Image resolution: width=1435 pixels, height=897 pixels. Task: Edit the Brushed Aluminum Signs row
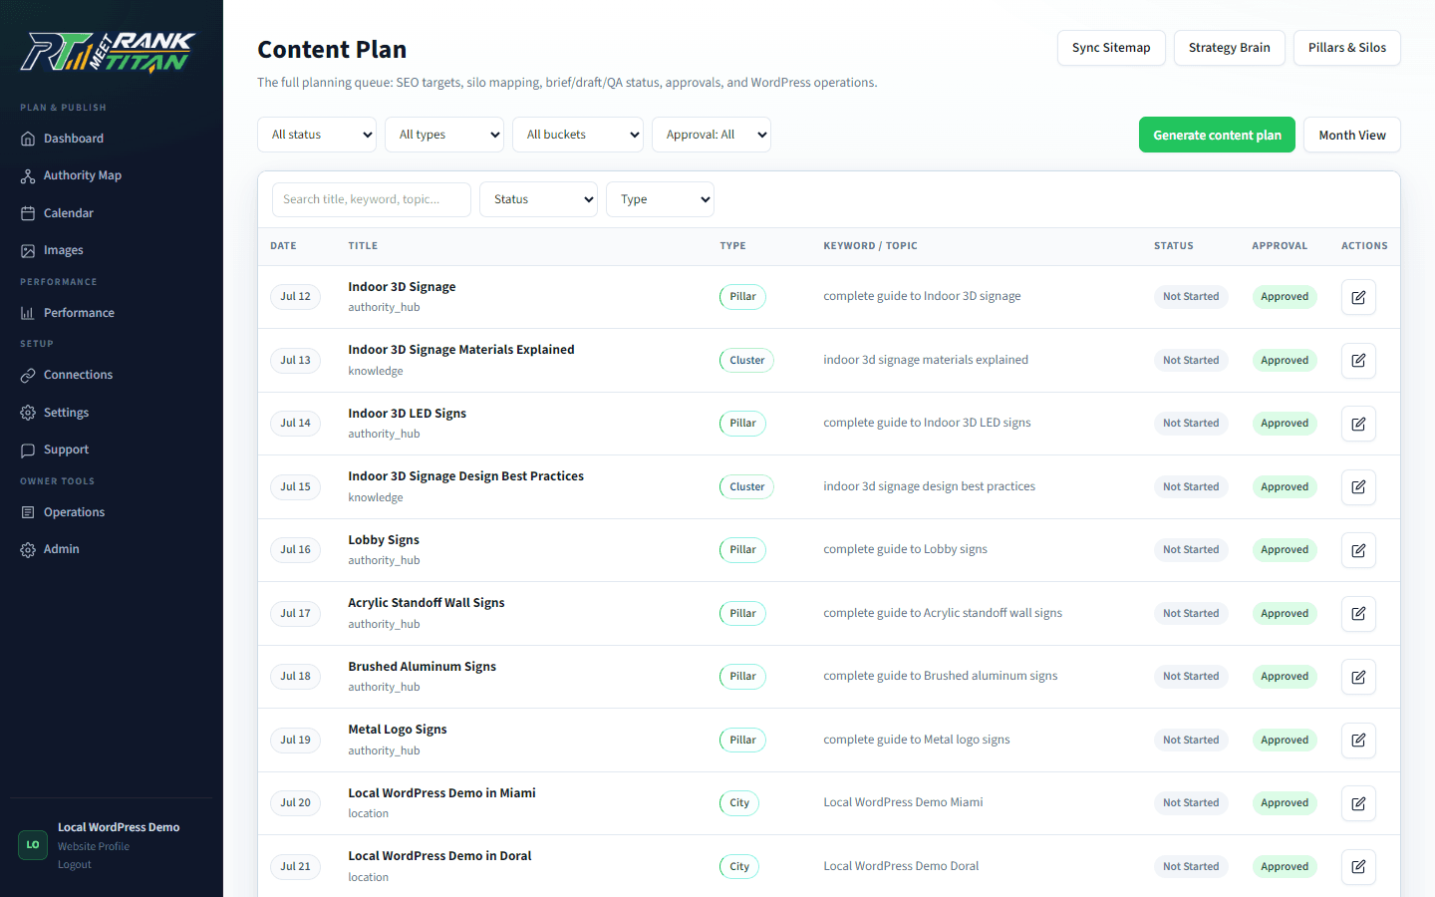click(x=1358, y=677)
